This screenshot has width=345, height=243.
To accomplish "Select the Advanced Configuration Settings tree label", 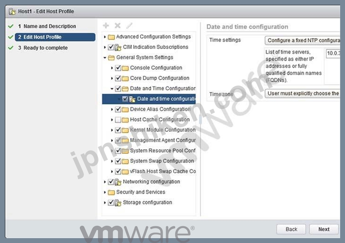I will (153, 37).
